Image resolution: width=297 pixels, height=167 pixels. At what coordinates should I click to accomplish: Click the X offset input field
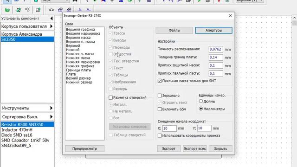pos(169,128)
